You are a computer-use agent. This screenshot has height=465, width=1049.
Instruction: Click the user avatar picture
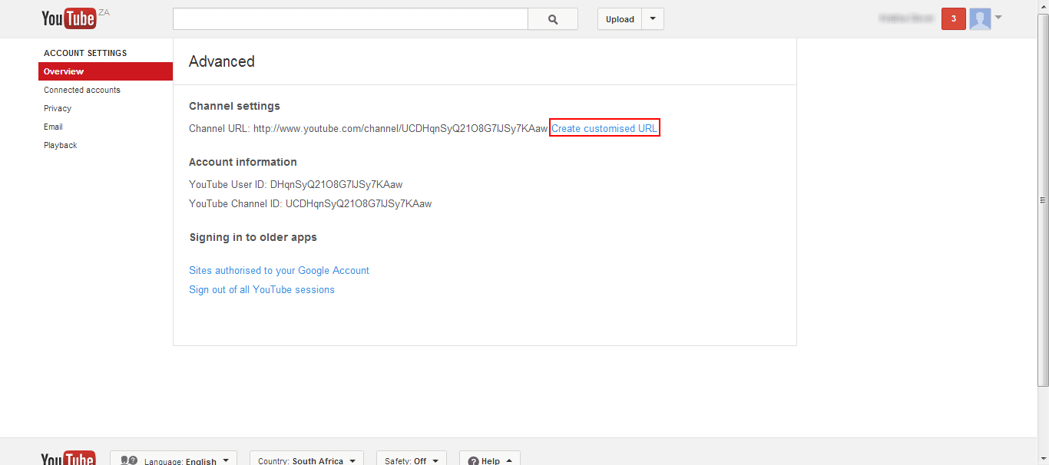pos(980,19)
